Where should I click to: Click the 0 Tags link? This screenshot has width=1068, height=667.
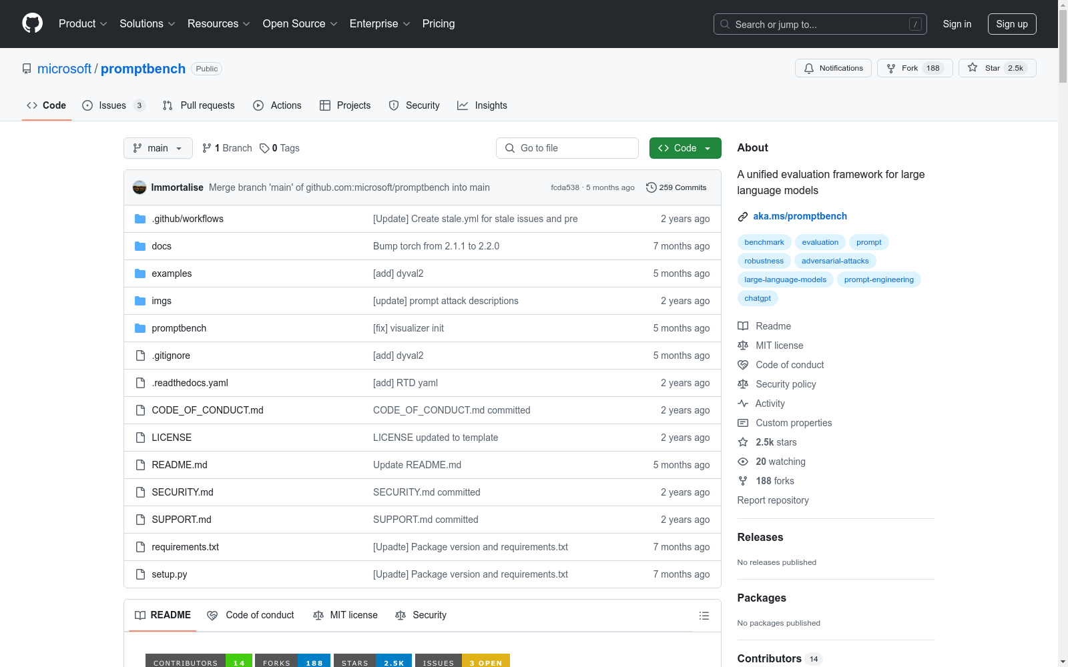click(280, 148)
